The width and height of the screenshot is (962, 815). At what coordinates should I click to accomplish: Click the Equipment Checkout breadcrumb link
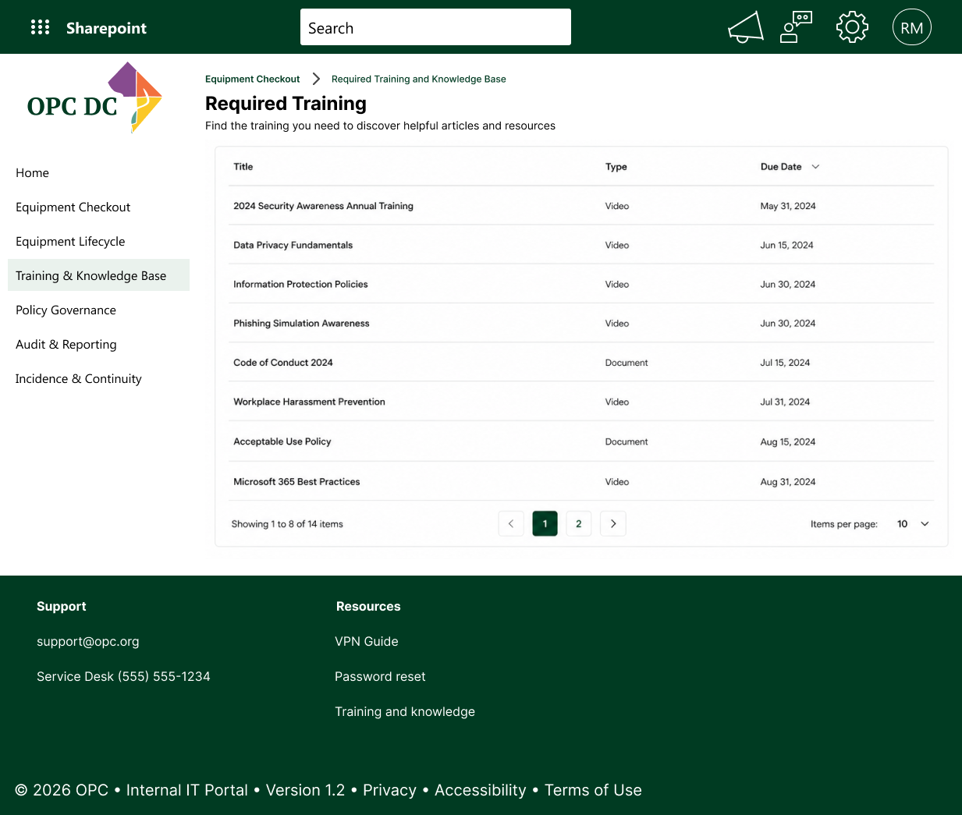tap(252, 79)
